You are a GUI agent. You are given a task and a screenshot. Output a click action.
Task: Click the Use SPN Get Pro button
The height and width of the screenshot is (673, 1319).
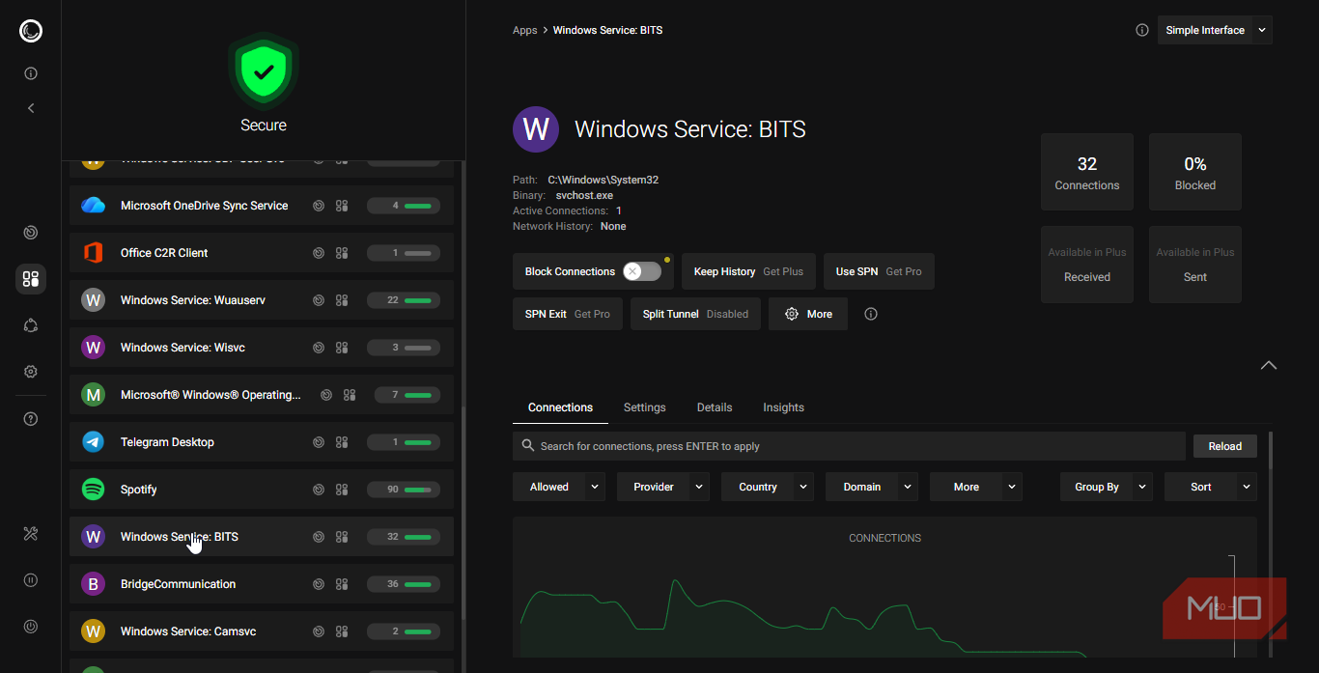[x=879, y=271]
